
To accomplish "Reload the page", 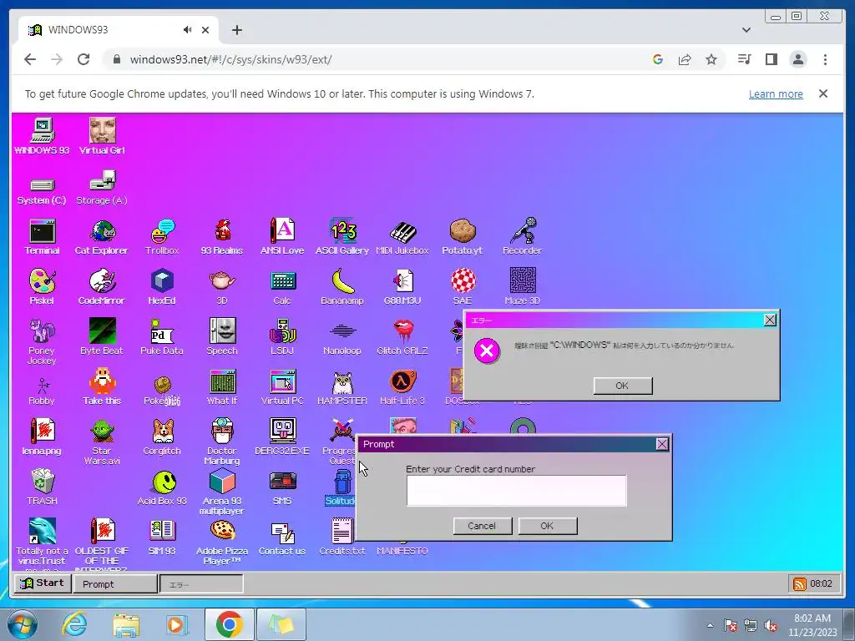I will tap(83, 59).
